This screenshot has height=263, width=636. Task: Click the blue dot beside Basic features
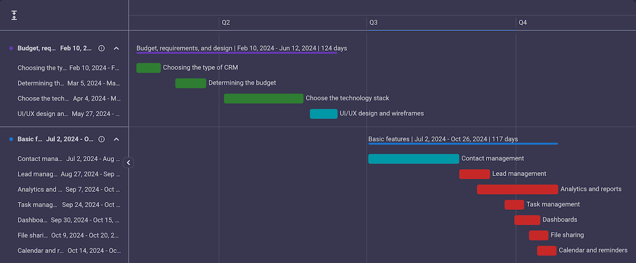pos(11,139)
